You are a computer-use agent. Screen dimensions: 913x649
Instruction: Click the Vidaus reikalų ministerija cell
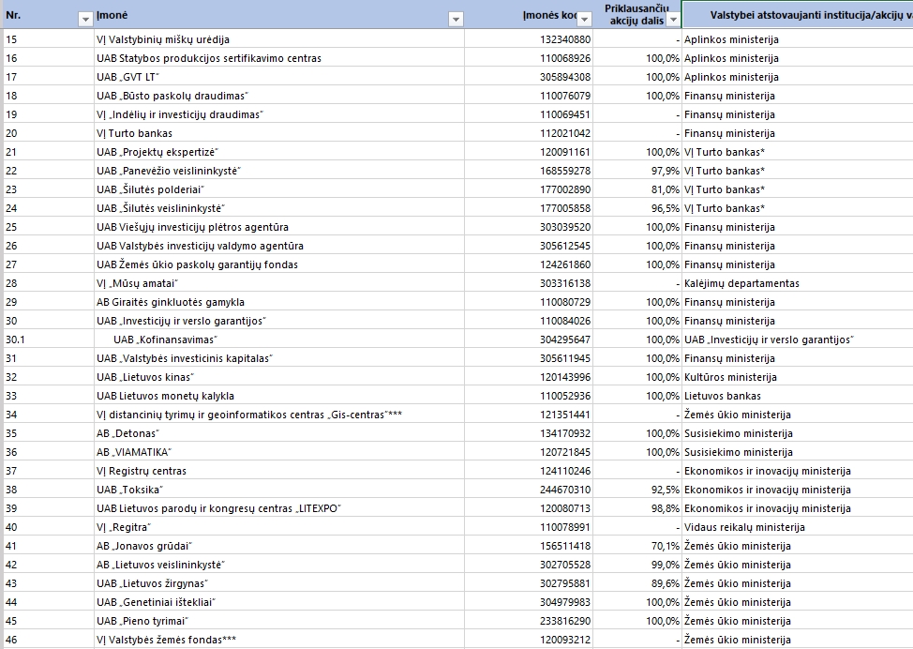[744, 527]
